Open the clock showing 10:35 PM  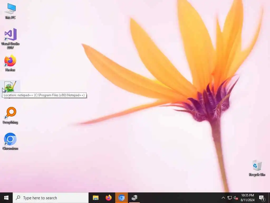click(x=247, y=198)
